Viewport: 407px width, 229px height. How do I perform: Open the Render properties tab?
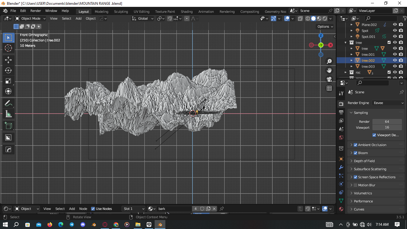pos(341,104)
